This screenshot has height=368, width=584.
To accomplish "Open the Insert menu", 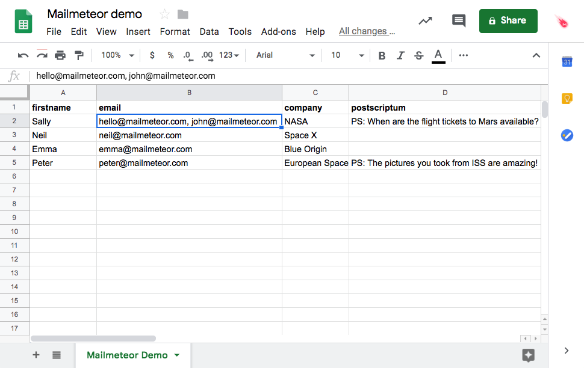I will pos(138,32).
